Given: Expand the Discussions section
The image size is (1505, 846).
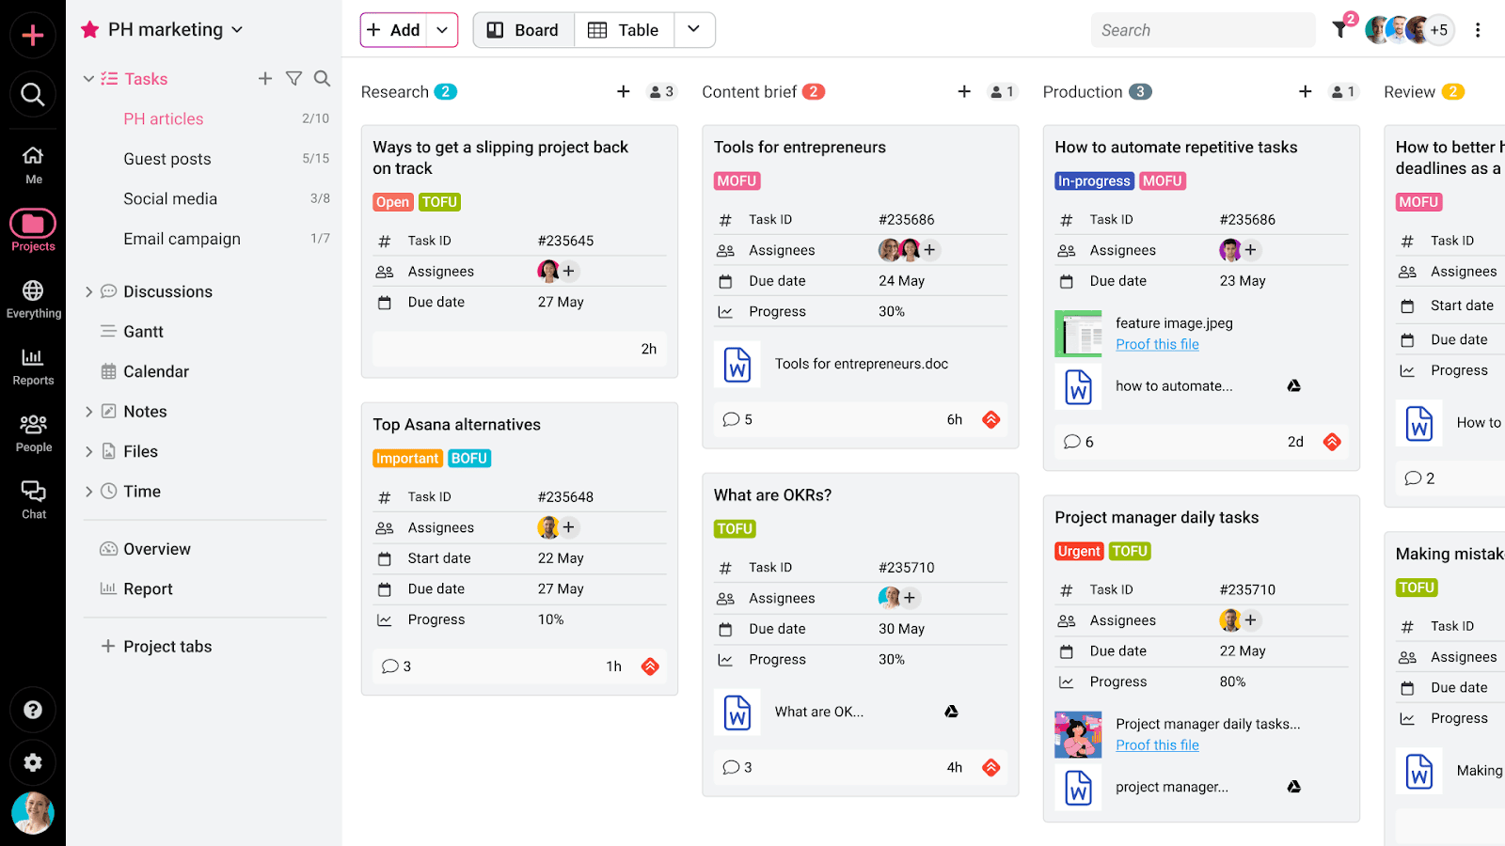Looking at the screenshot, I should [x=87, y=291].
